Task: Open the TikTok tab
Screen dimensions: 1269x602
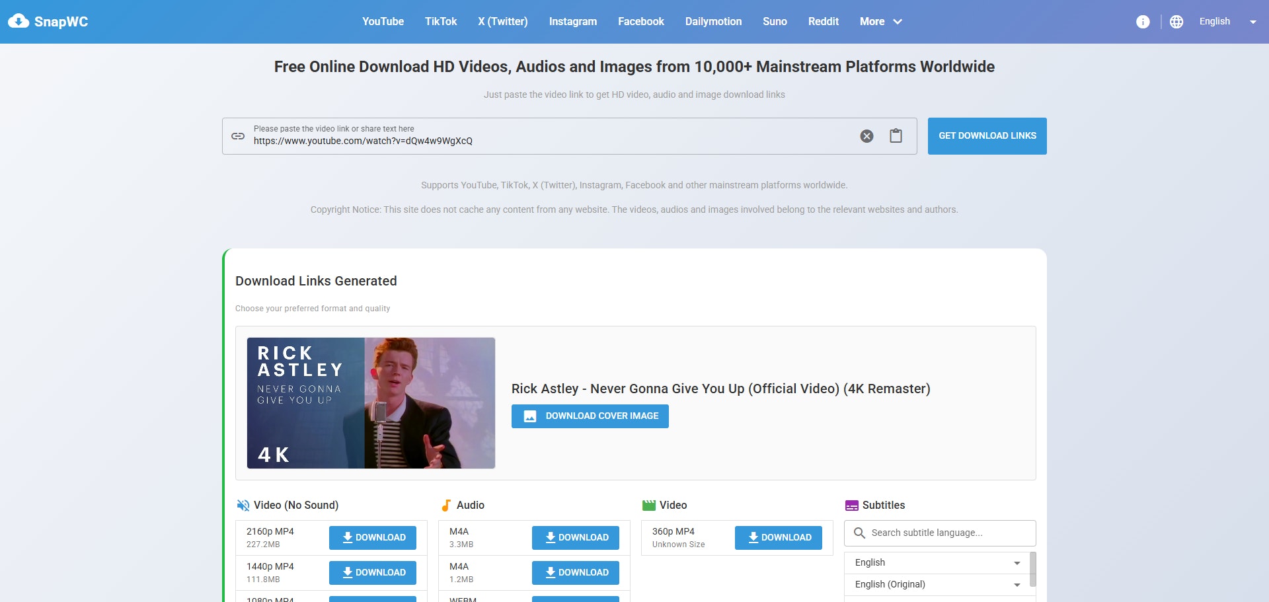Action: pyautogui.click(x=441, y=22)
